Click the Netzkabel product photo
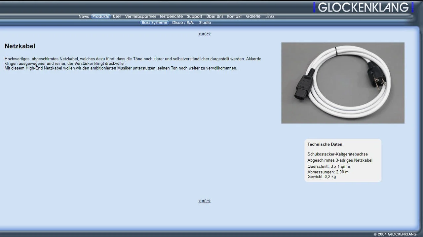Image resolution: width=423 pixels, height=237 pixels. click(x=343, y=83)
